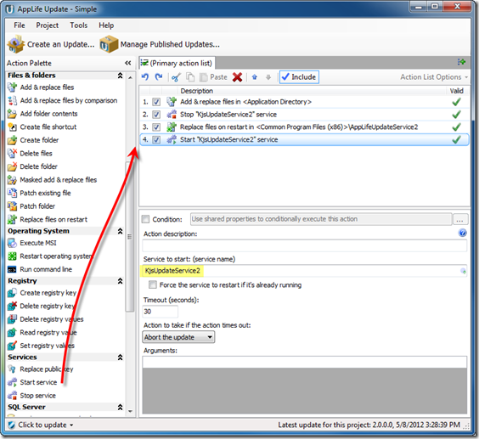The width and height of the screenshot is (479, 439).
Task: Open the Abort the update dropdown
Action: coord(178,337)
